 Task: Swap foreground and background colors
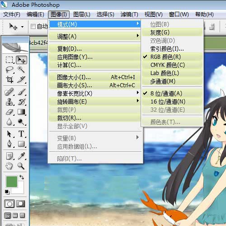[22, 177]
